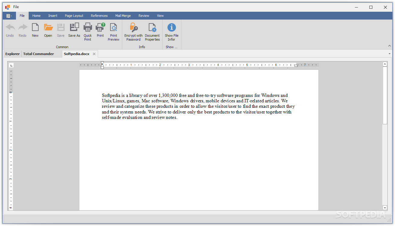Click the Save floppy disk icon

(61, 27)
